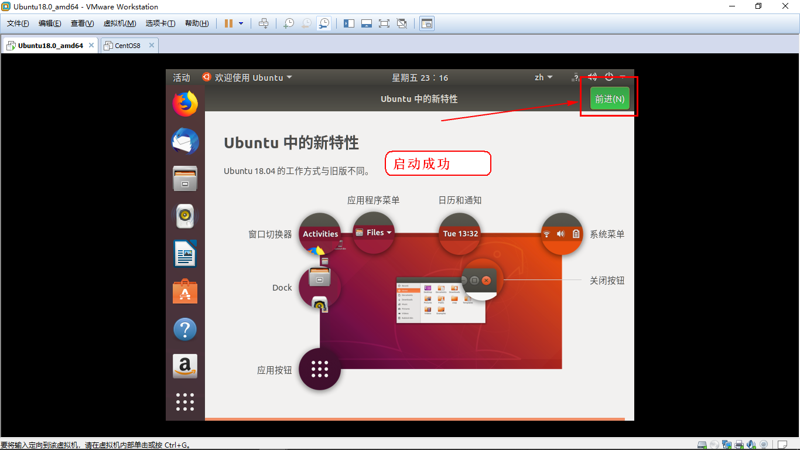800x450 pixels.
Task: Click the webcam device status bar icon
Action: click(763, 445)
